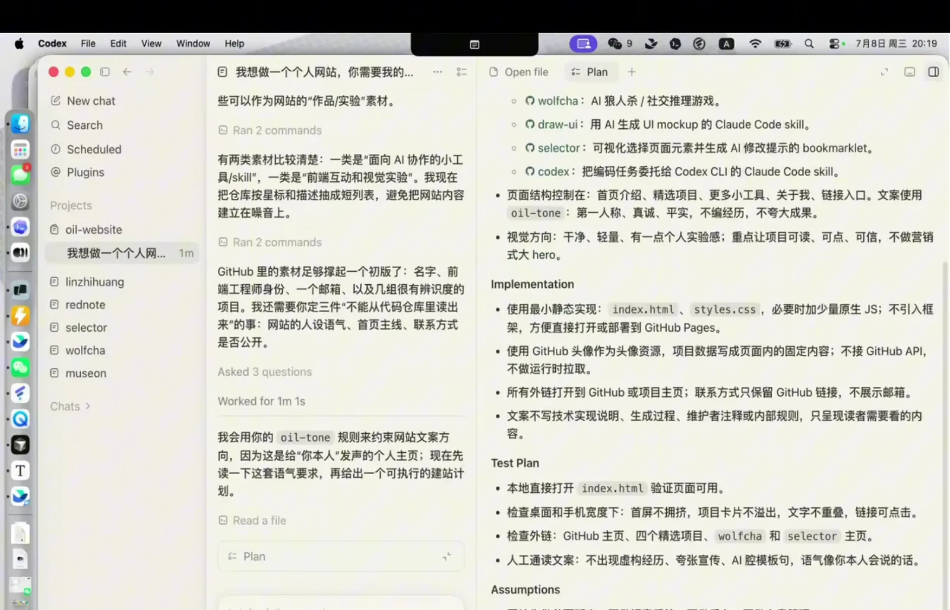Open the Codex menu in menu bar

[x=52, y=43]
